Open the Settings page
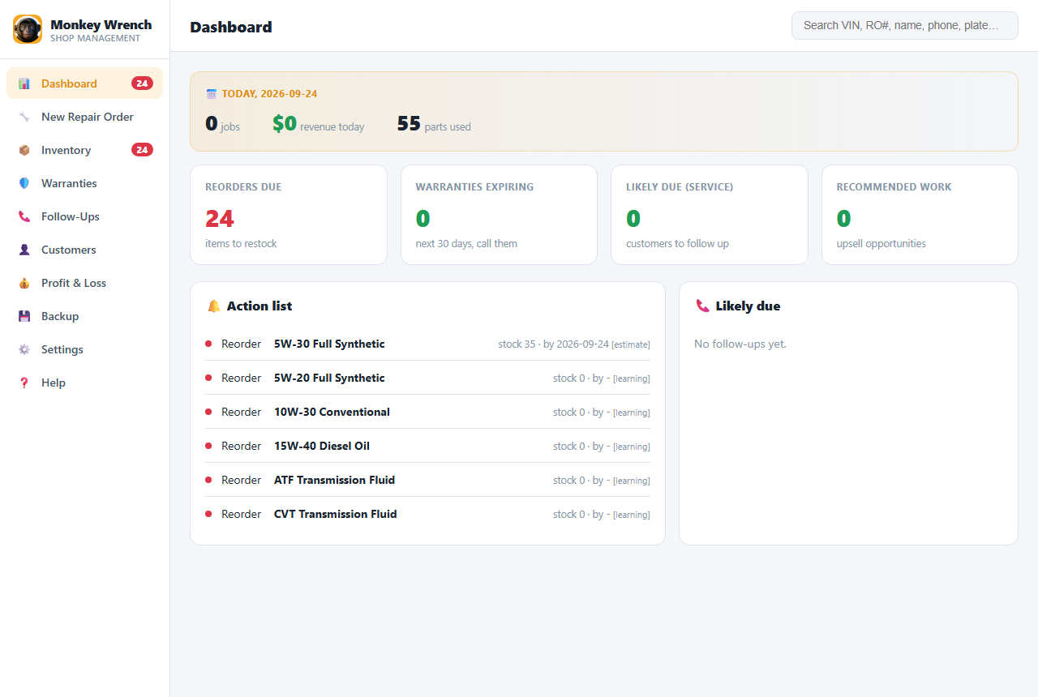Screen dimensions: 1038x697 84,349
